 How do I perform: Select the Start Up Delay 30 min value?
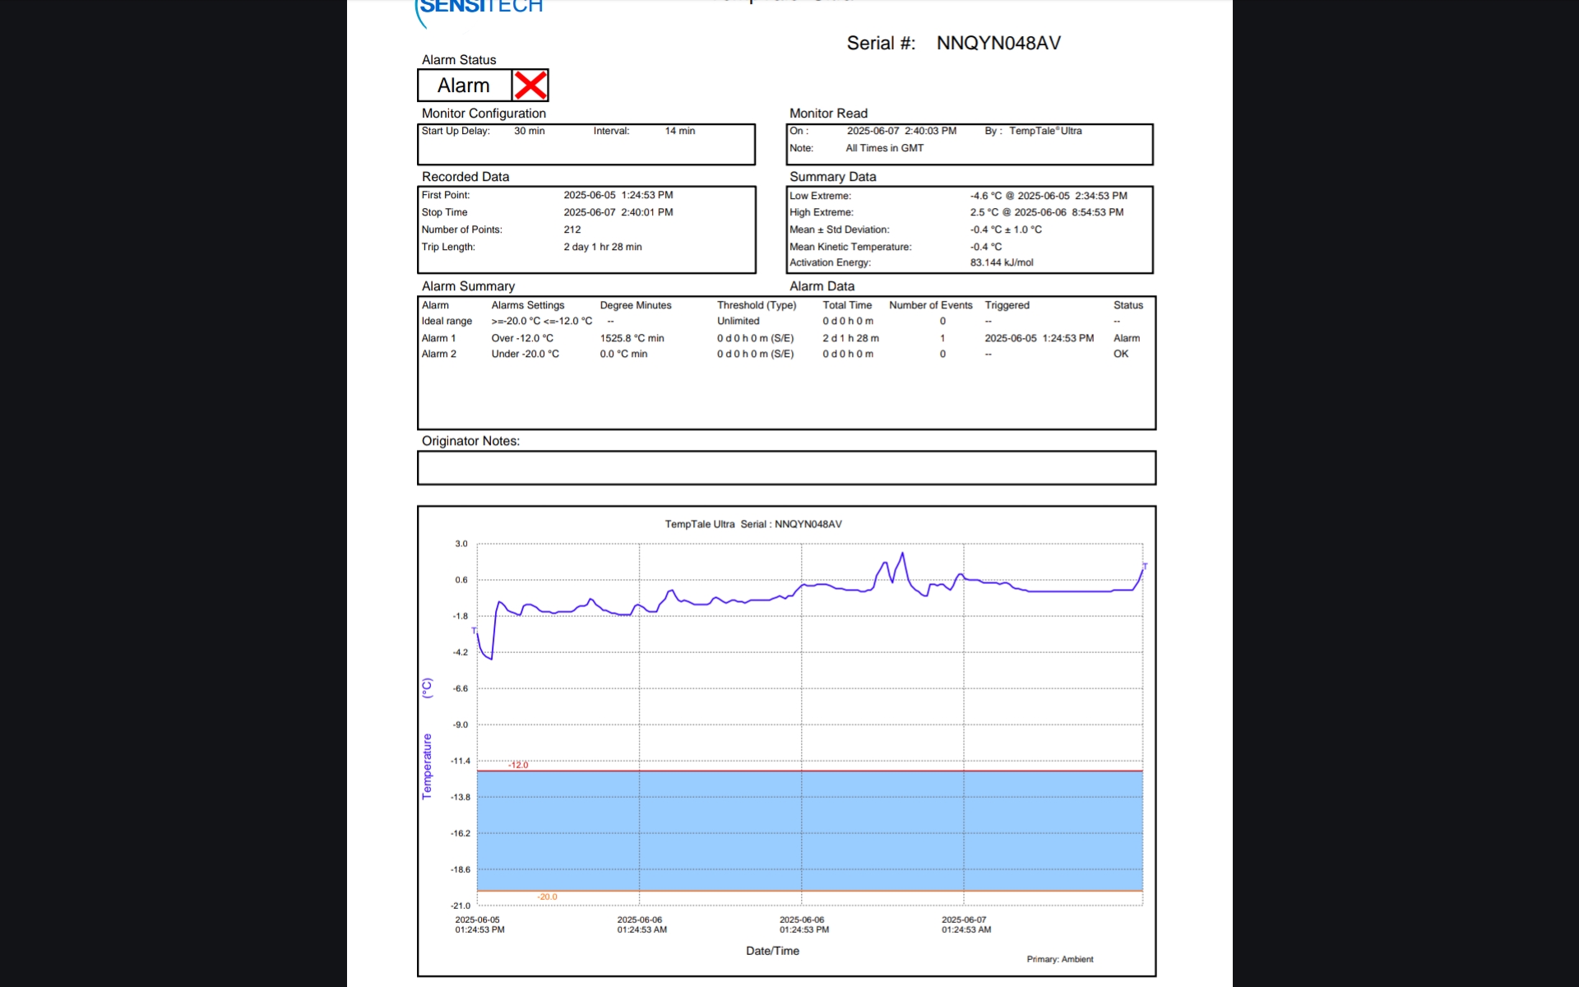click(530, 131)
